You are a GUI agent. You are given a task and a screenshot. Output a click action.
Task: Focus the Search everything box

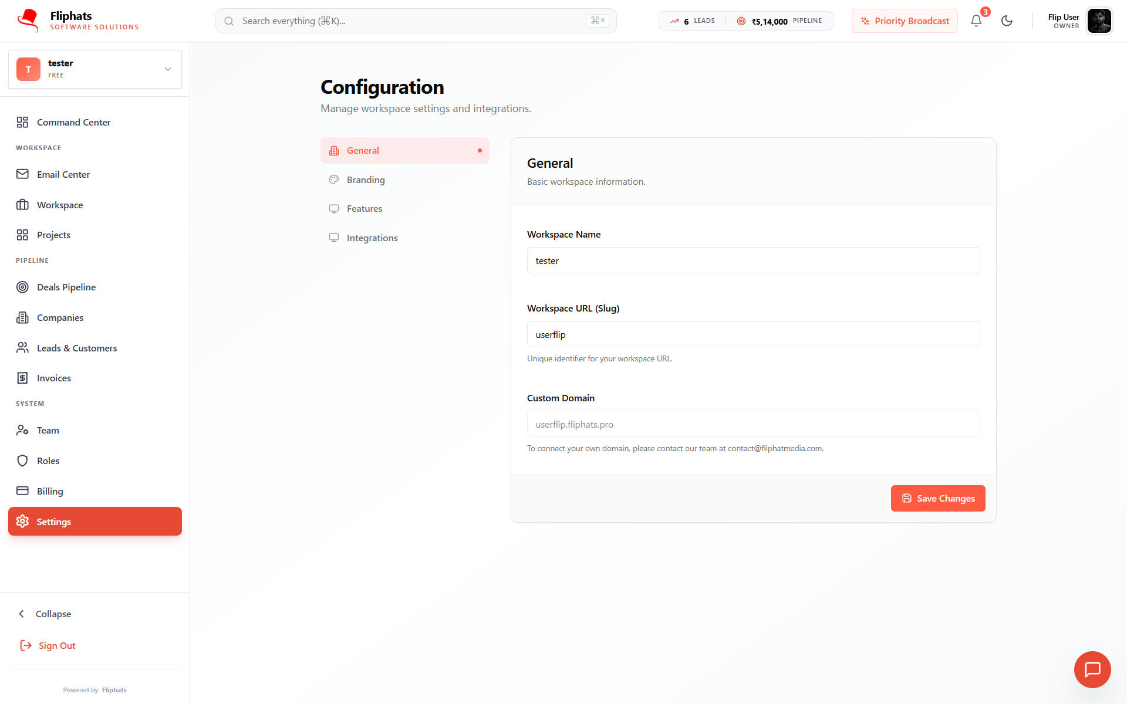(x=411, y=21)
